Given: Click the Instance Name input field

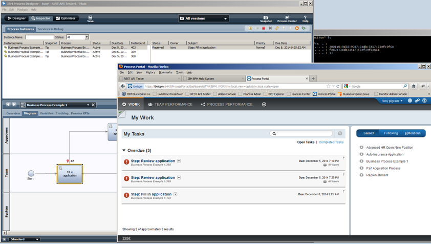Looking at the screenshot, I should click(39, 37).
